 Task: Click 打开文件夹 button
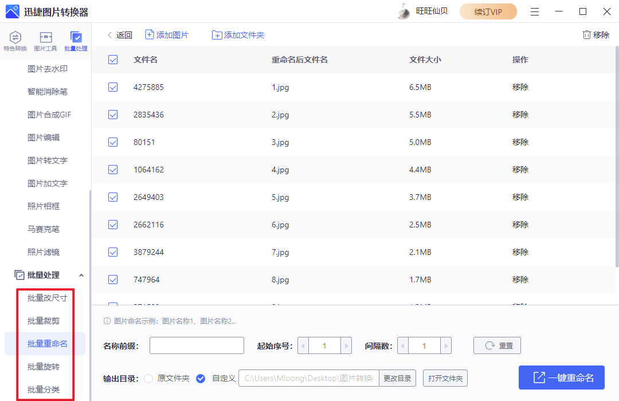(445, 379)
